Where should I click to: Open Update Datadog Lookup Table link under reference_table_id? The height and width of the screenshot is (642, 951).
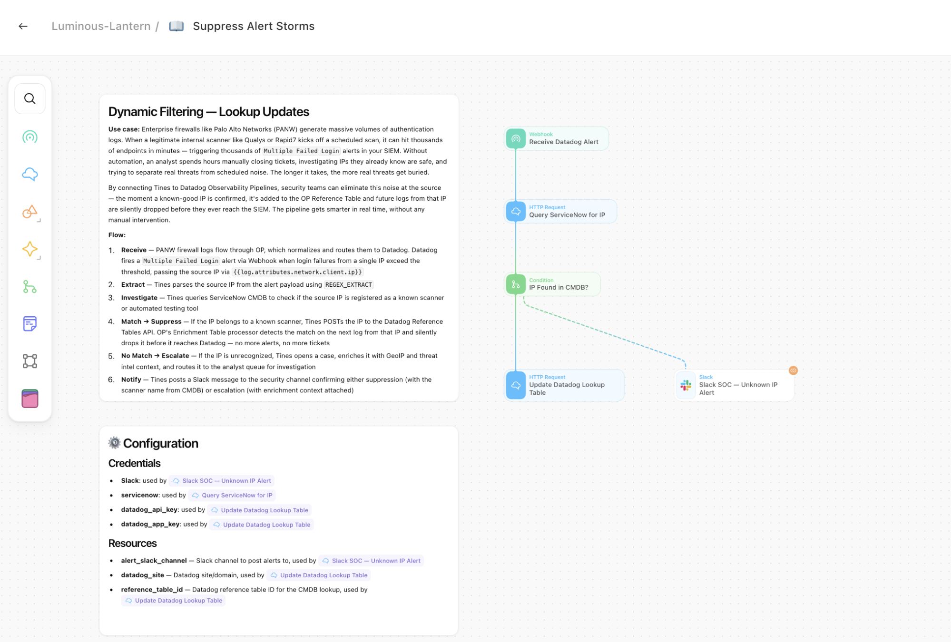[x=174, y=601]
